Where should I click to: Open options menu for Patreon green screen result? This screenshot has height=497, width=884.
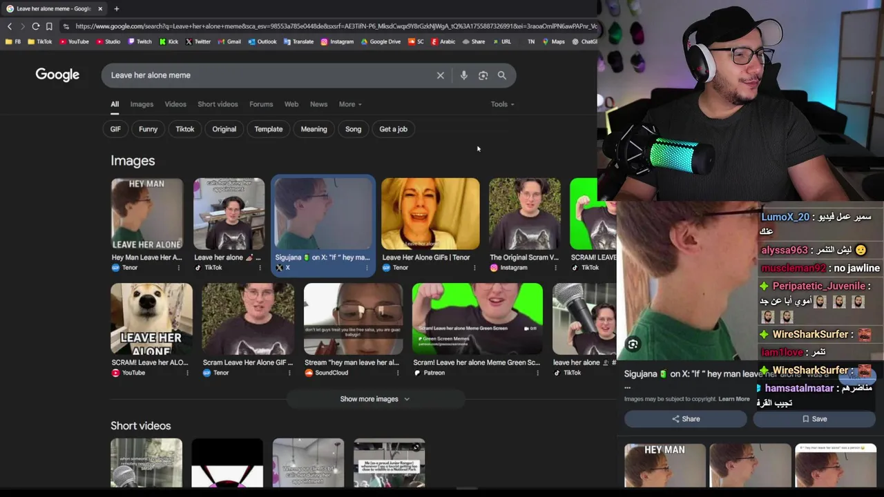[537, 373]
